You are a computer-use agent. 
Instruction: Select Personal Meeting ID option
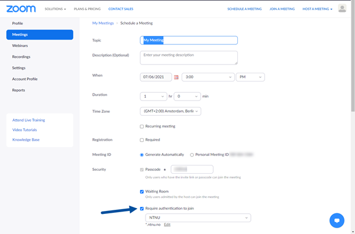192,155
